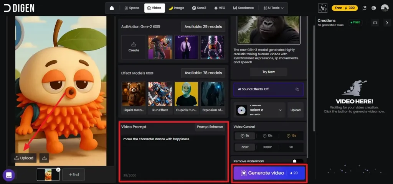Choose the Run Effect model
Image resolution: width=393 pixels, height=184 pixels.
pyautogui.click(x=160, y=98)
